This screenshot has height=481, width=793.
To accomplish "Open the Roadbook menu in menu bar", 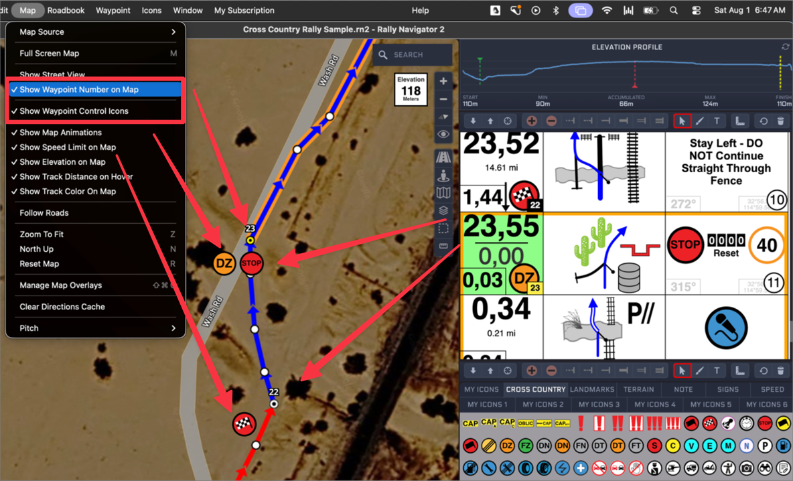I will point(66,10).
